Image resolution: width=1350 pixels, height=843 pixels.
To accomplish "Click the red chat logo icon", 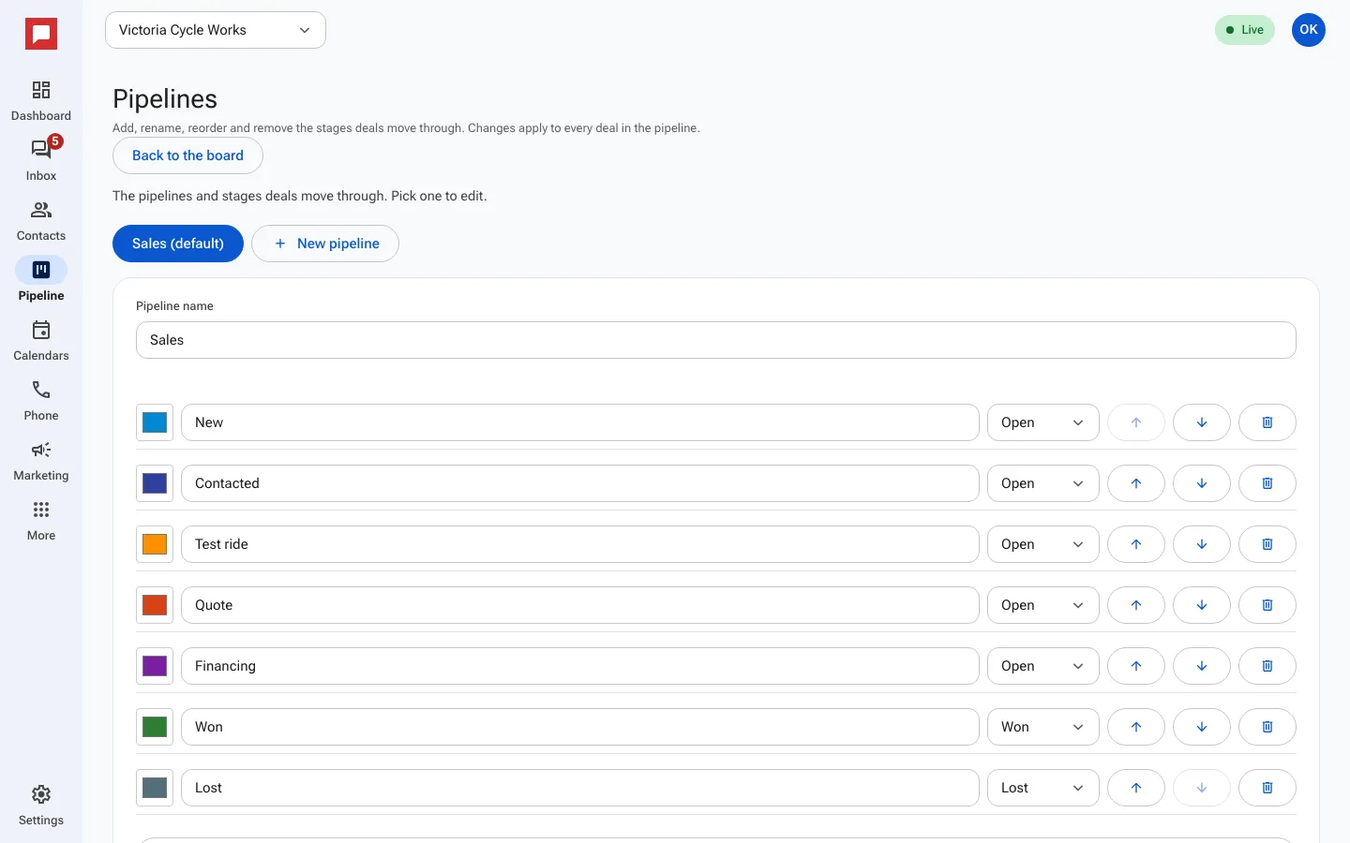I will tap(41, 35).
